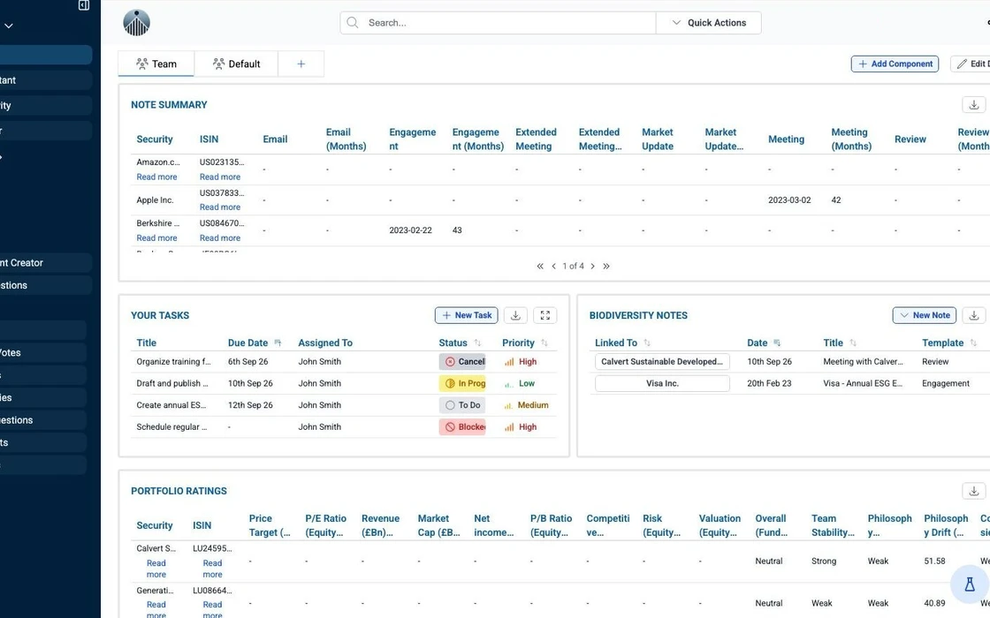Viewport: 990px width, 618px height.
Task: Select the highlighted top sidebar item
Action: point(45,55)
